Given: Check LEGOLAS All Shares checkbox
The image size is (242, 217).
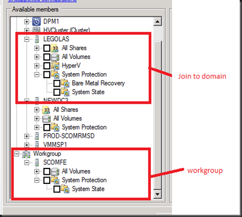Looking at the screenshot, I should [x=47, y=48].
